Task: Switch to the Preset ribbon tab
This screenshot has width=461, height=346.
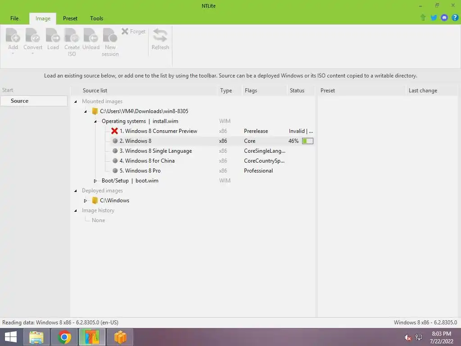Action: [70, 18]
